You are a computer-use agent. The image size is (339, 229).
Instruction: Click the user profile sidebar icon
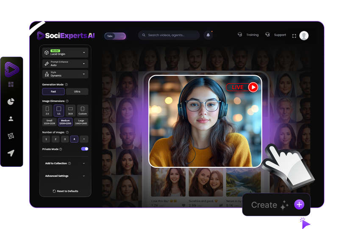pyautogui.click(x=11, y=119)
